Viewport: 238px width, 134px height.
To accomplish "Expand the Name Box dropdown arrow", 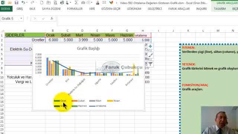I will [21, 19].
